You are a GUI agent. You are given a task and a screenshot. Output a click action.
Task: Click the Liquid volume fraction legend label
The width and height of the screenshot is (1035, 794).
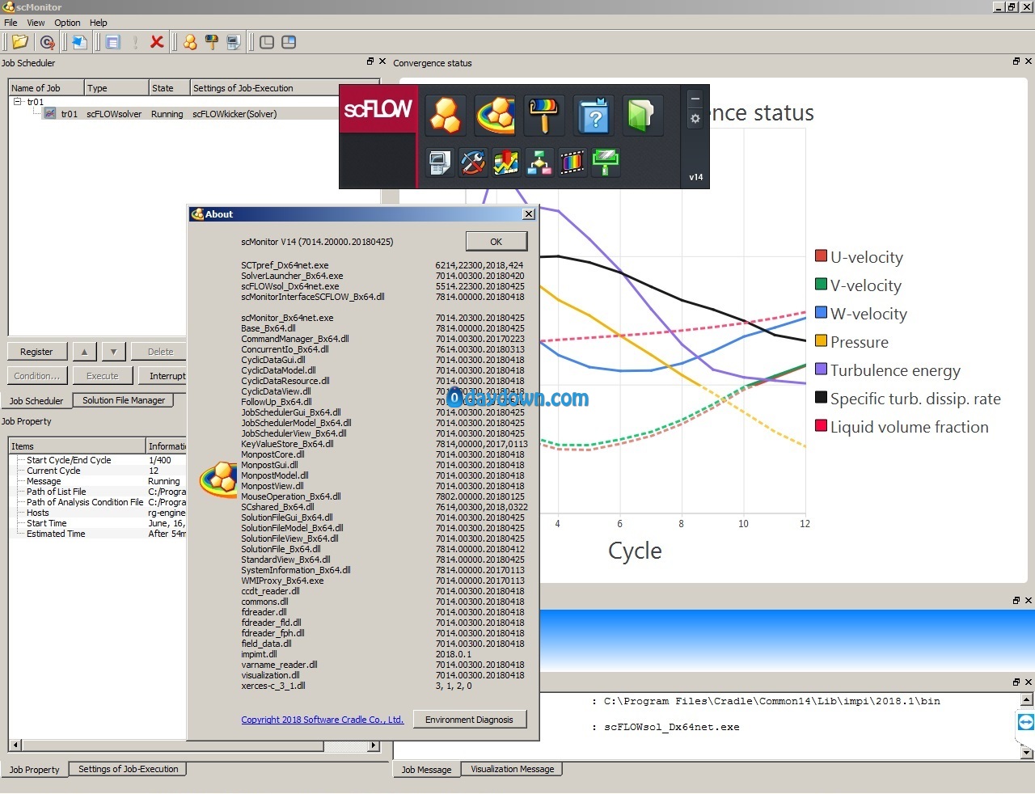click(x=909, y=427)
